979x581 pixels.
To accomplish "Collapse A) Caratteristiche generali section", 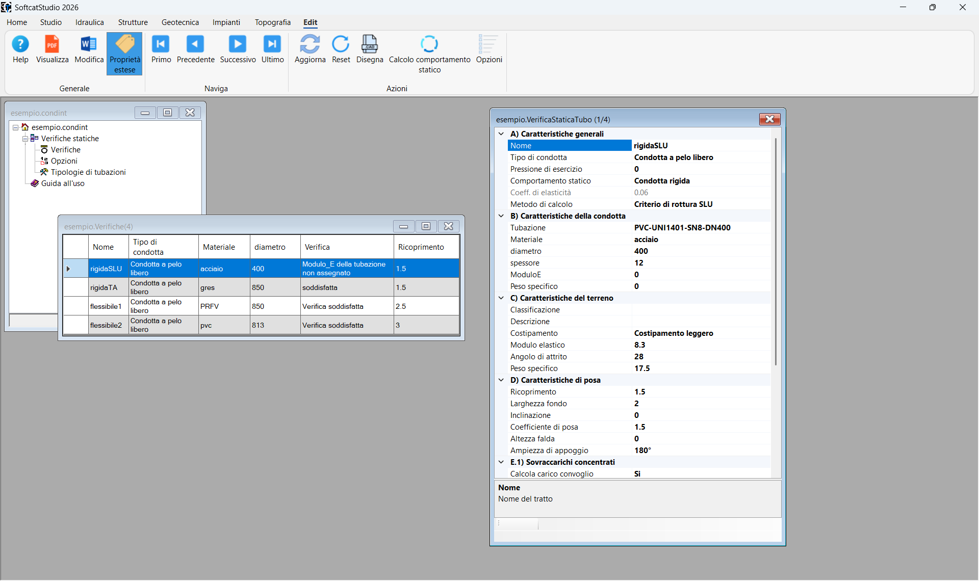I will pyautogui.click(x=501, y=134).
